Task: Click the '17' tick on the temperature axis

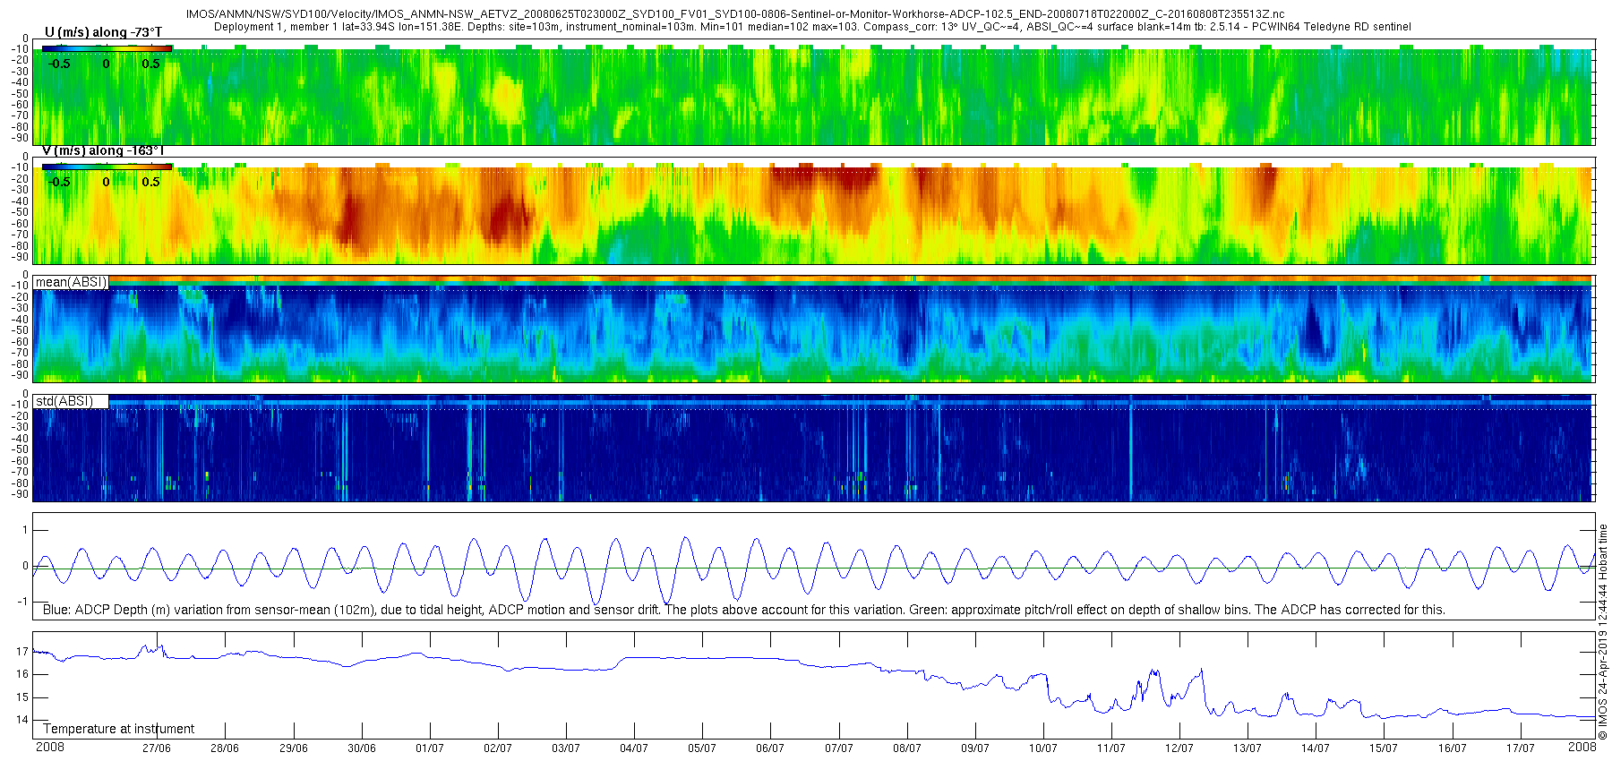Action: pos(22,652)
